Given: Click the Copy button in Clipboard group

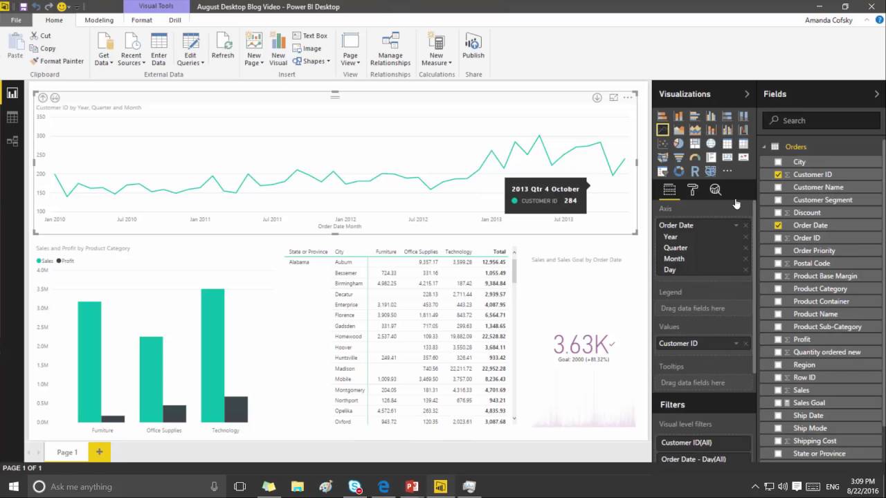Looking at the screenshot, I should (42, 48).
